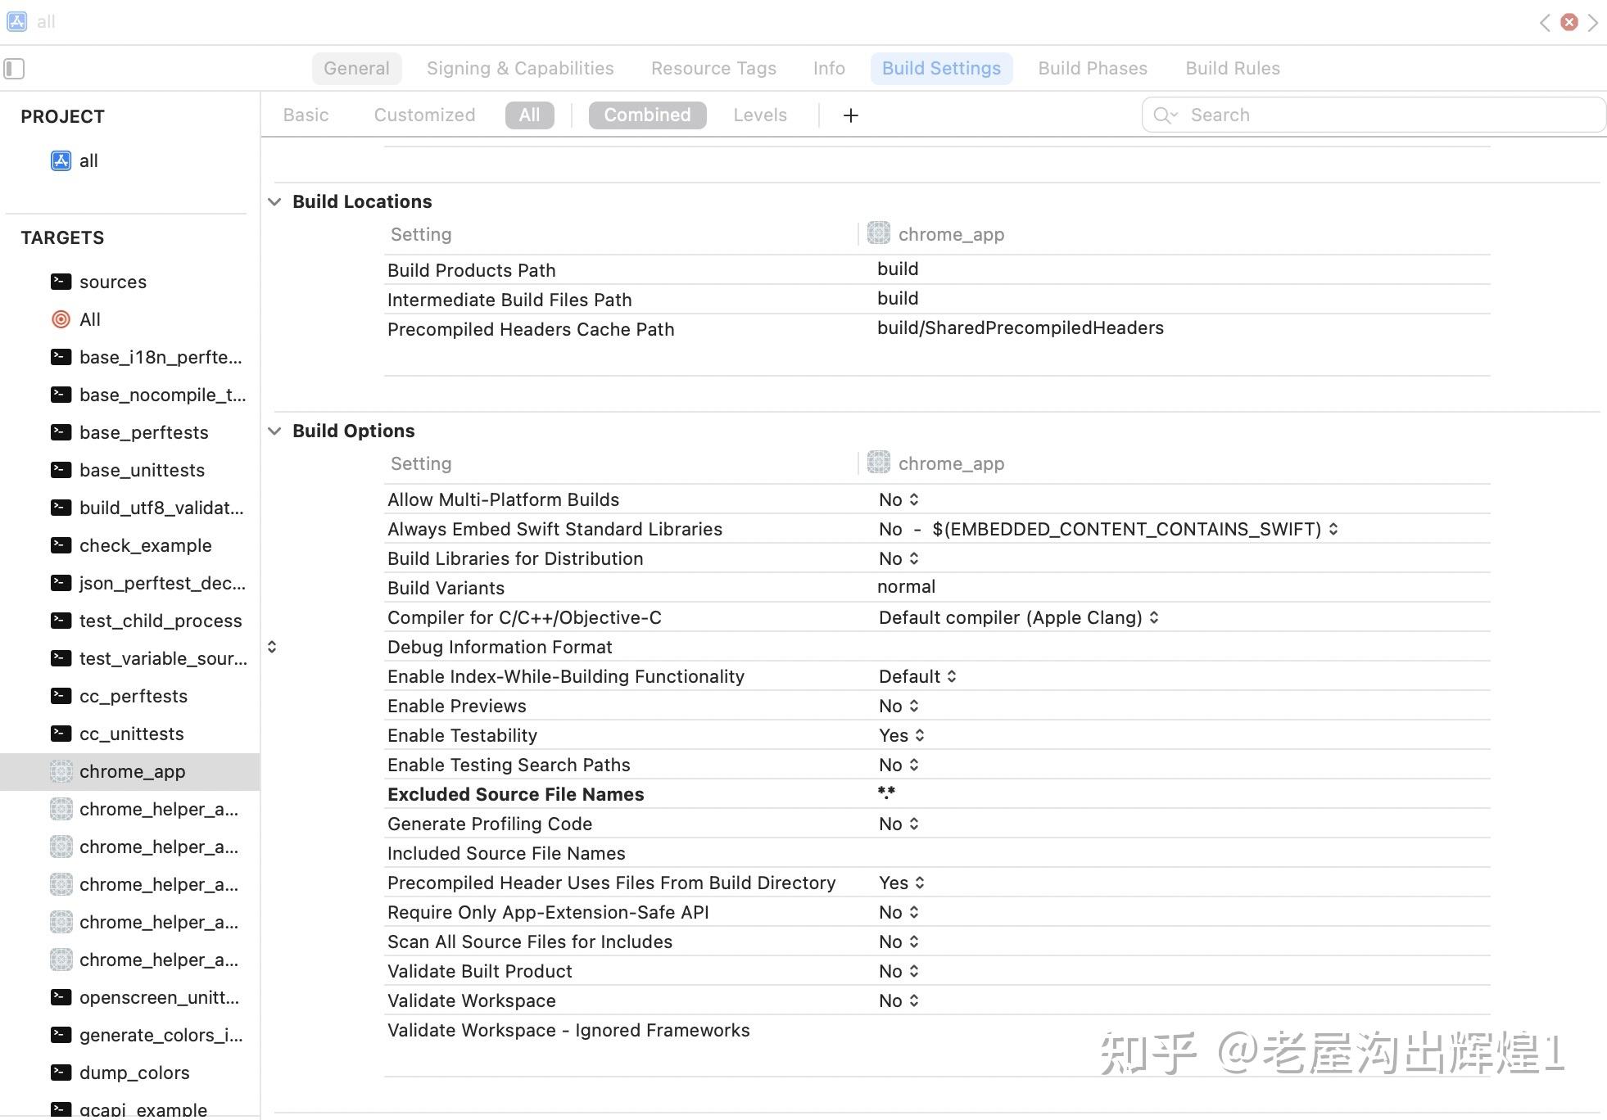Click the chrome_app icon in the settings column header
Image resolution: width=1607 pixels, height=1120 pixels.
pos(877,233)
